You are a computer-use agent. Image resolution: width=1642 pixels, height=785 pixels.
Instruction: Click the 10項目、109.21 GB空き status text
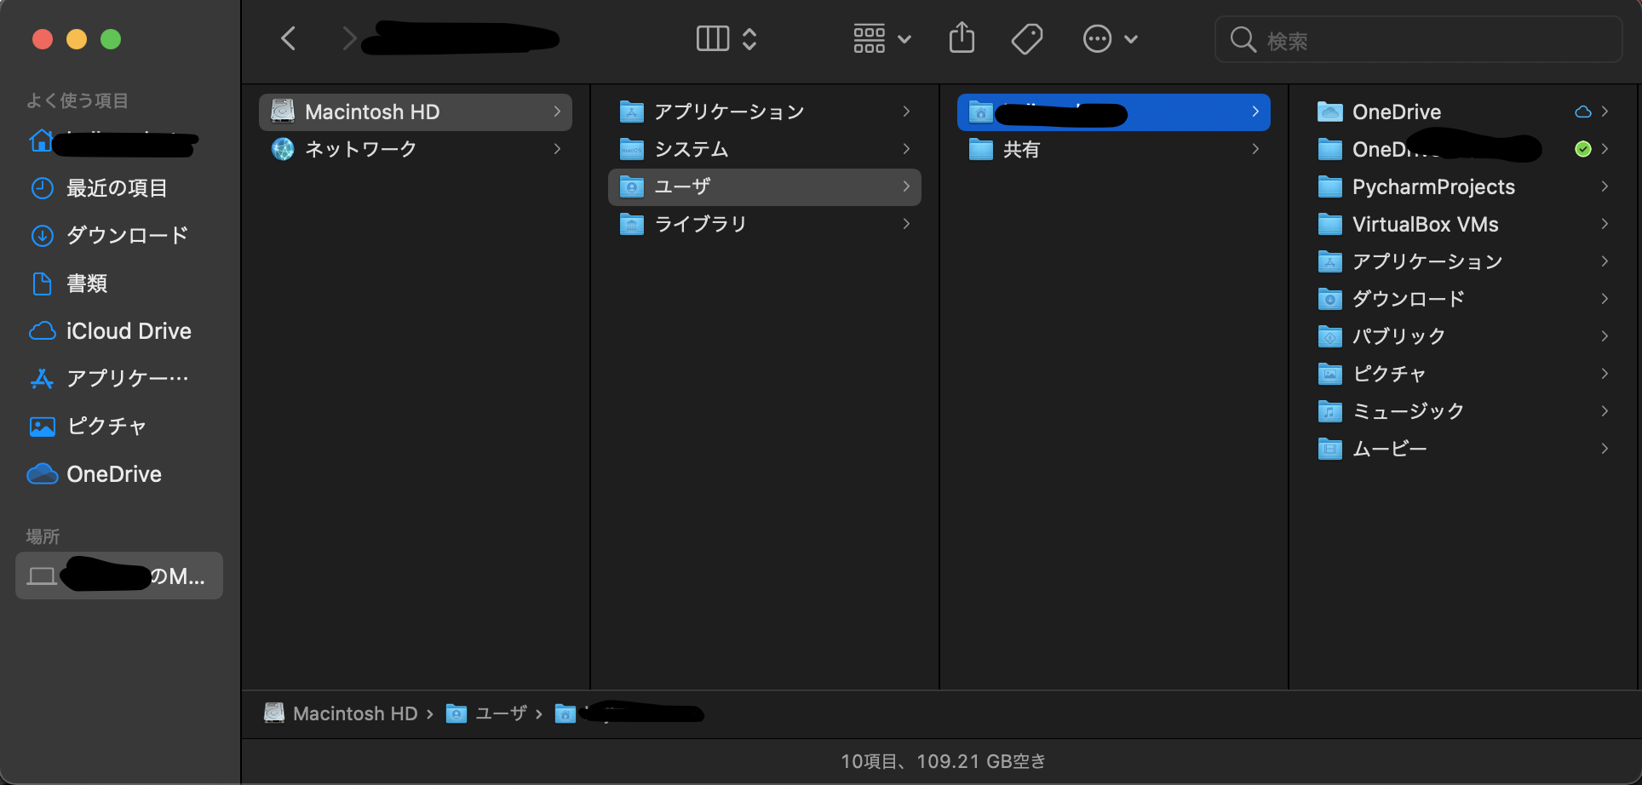[943, 761]
